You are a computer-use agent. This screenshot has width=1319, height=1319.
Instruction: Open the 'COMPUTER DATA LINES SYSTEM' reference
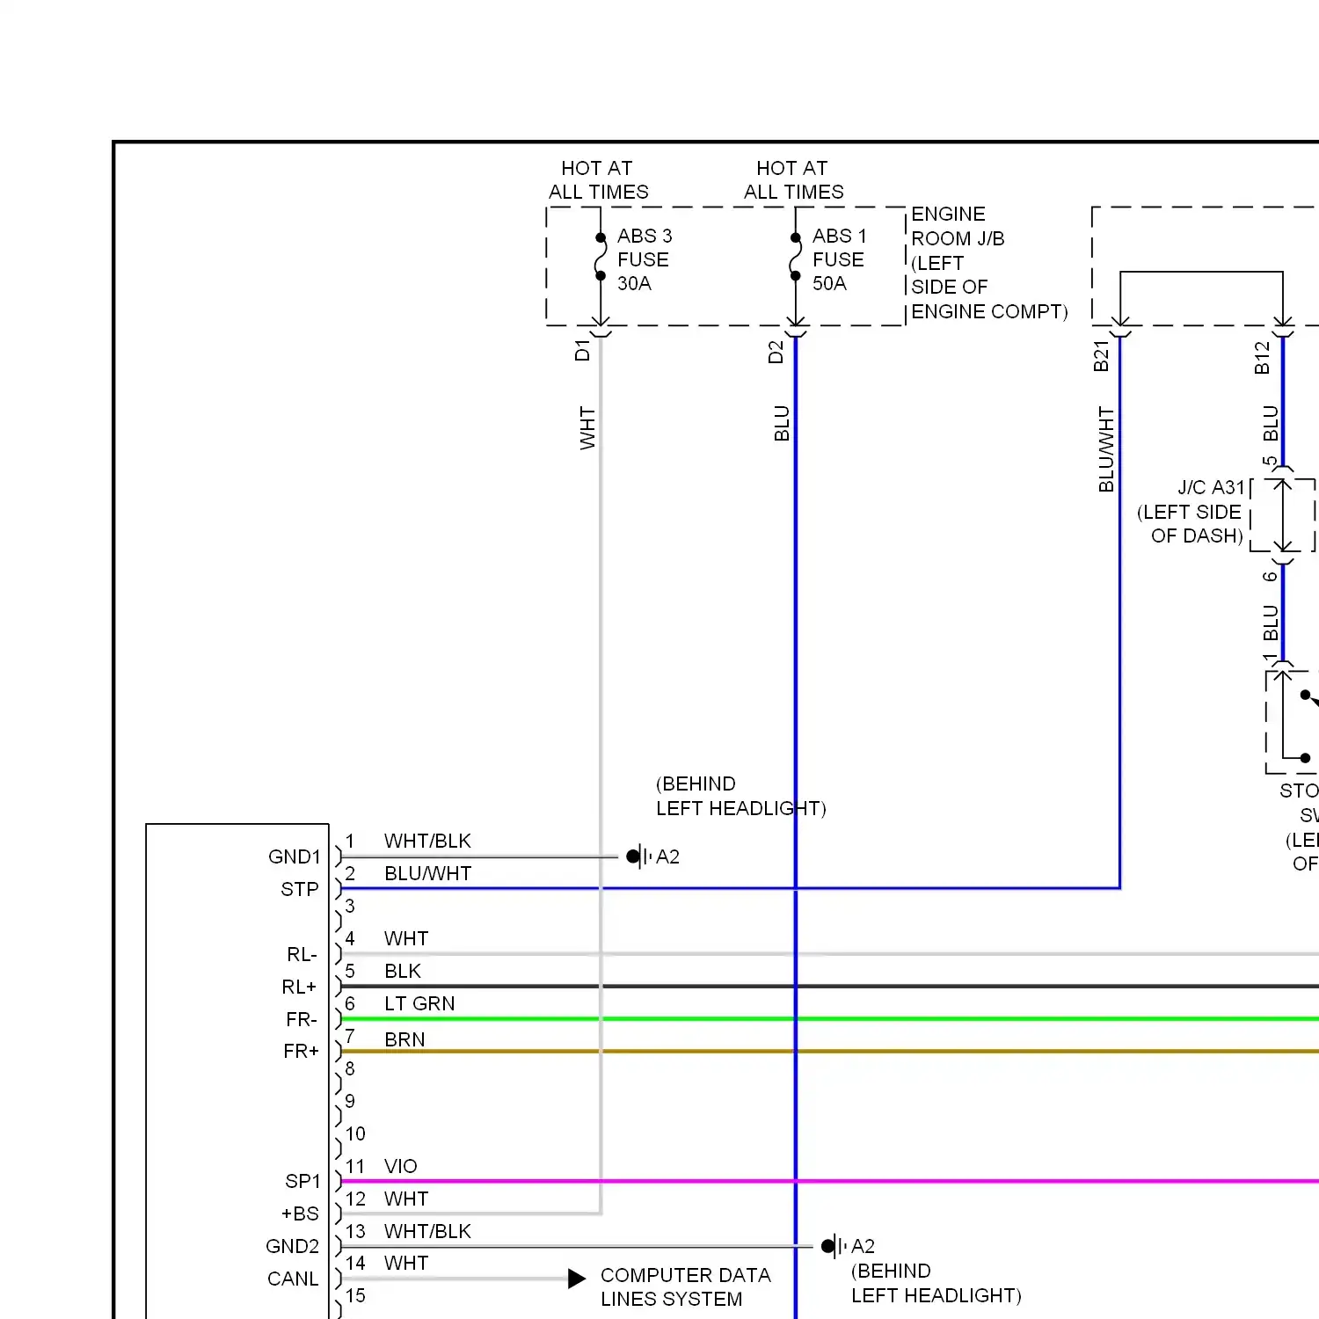click(x=686, y=1286)
